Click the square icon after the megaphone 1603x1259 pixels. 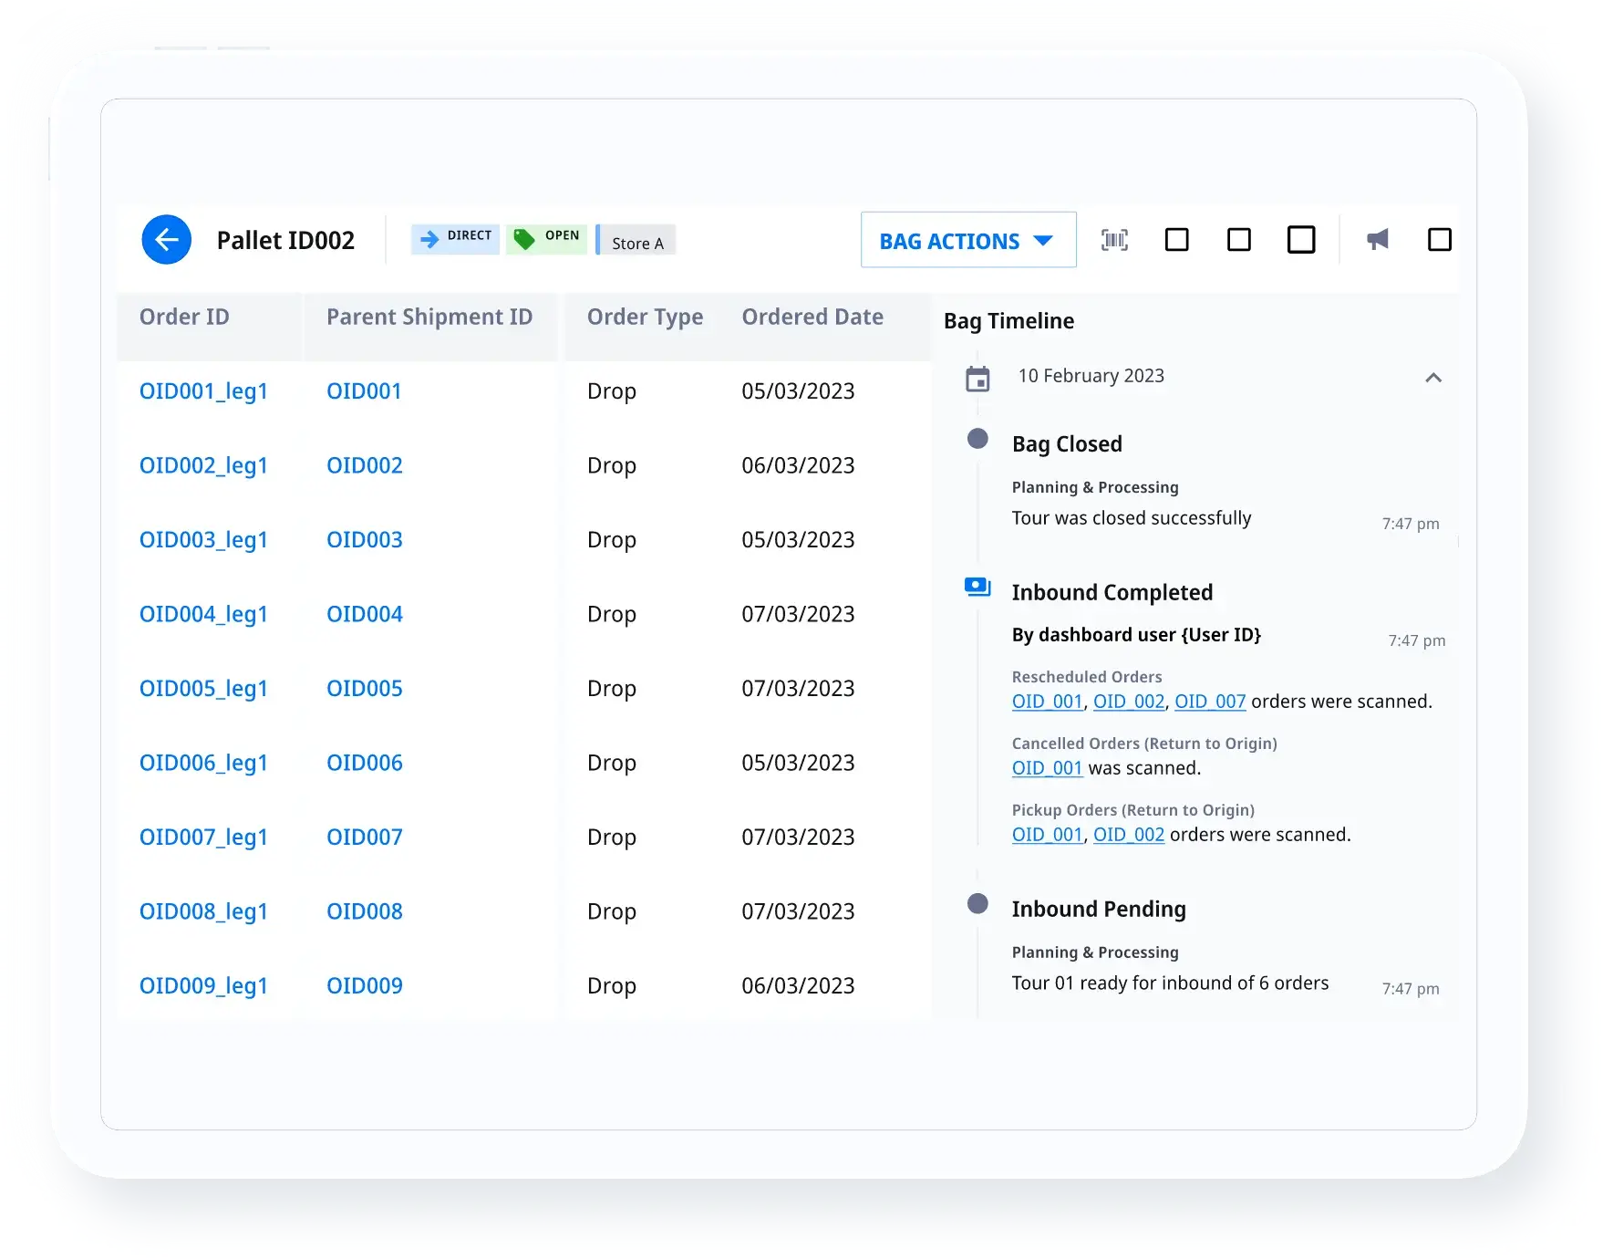click(1439, 240)
